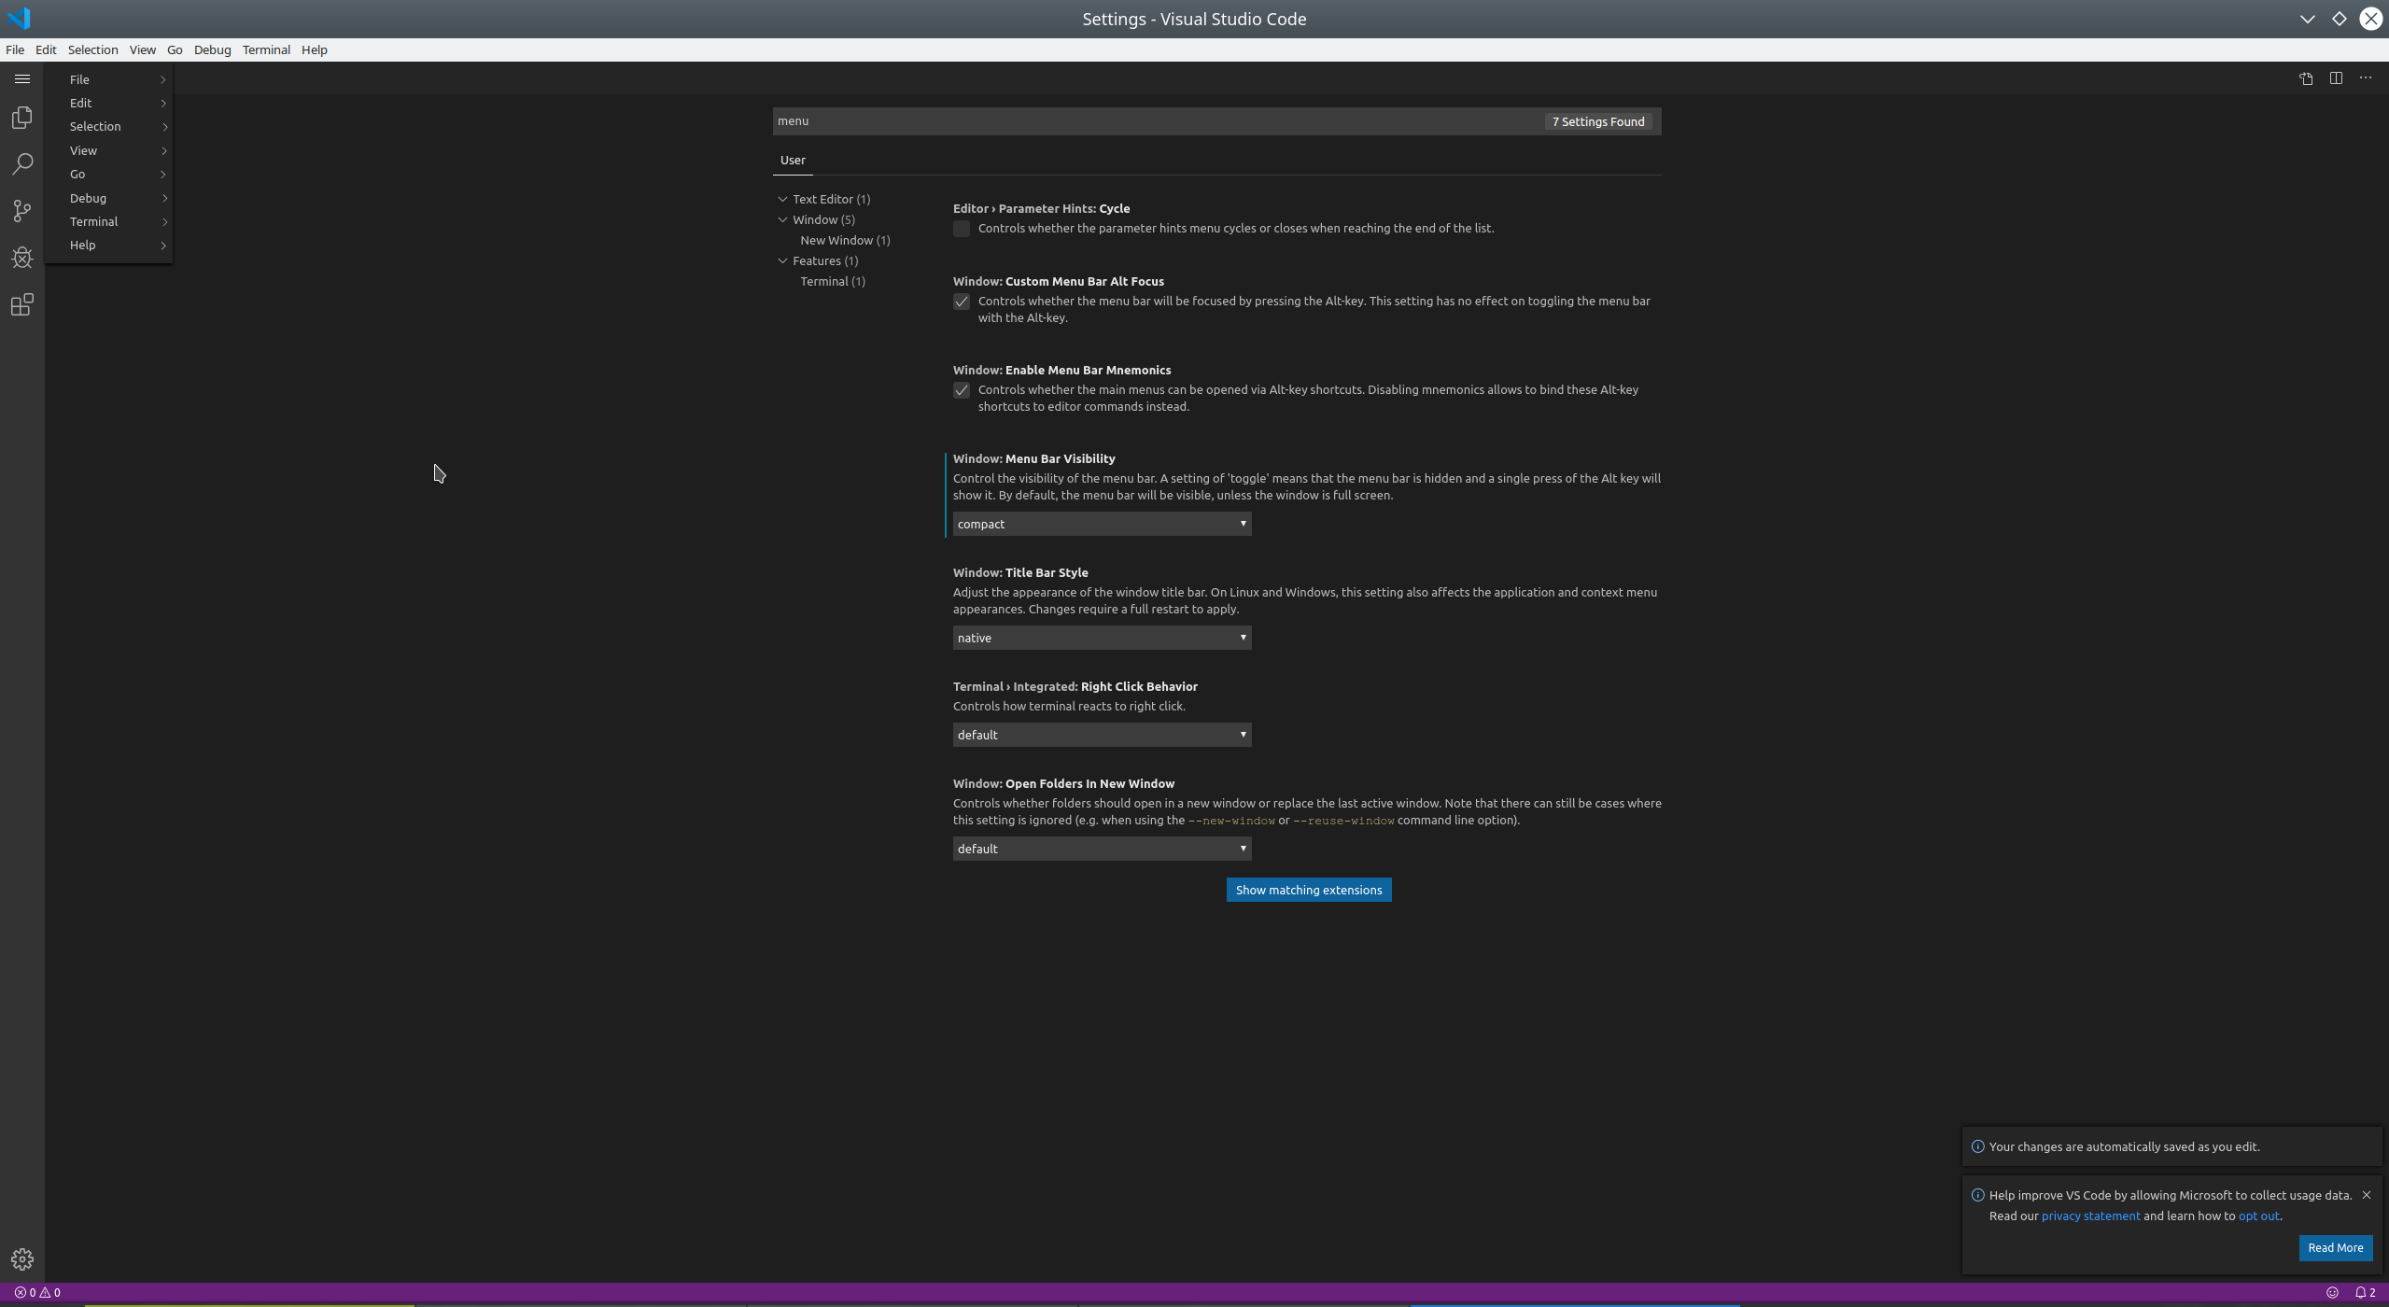Uncheck Enable Menu Bar Mnemonics
This screenshot has width=2389, height=1307.
click(x=961, y=390)
